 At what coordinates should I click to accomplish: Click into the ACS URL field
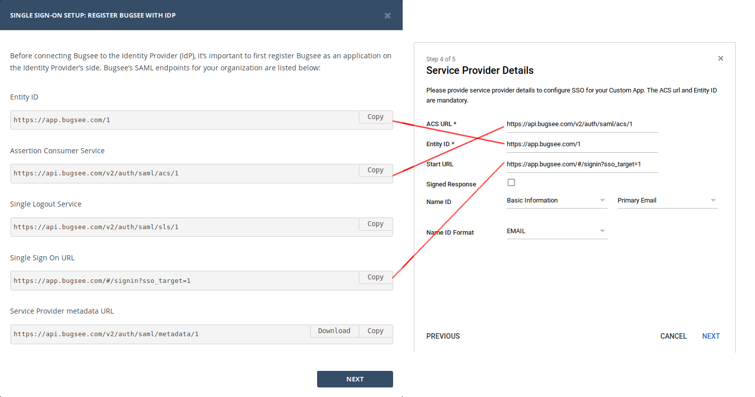click(x=581, y=124)
